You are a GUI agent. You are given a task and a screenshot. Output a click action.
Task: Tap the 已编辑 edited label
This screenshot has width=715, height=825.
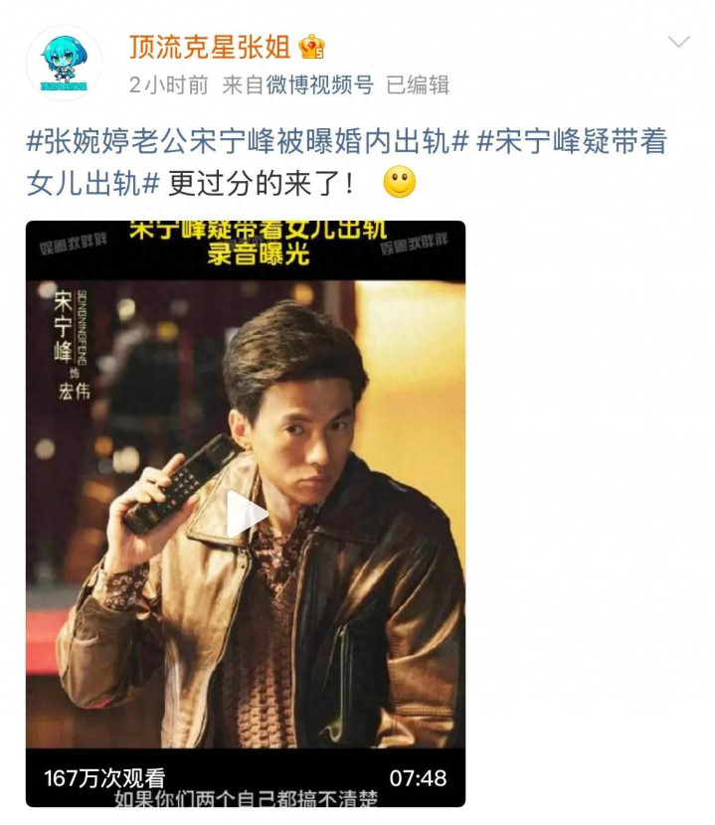coord(418,84)
